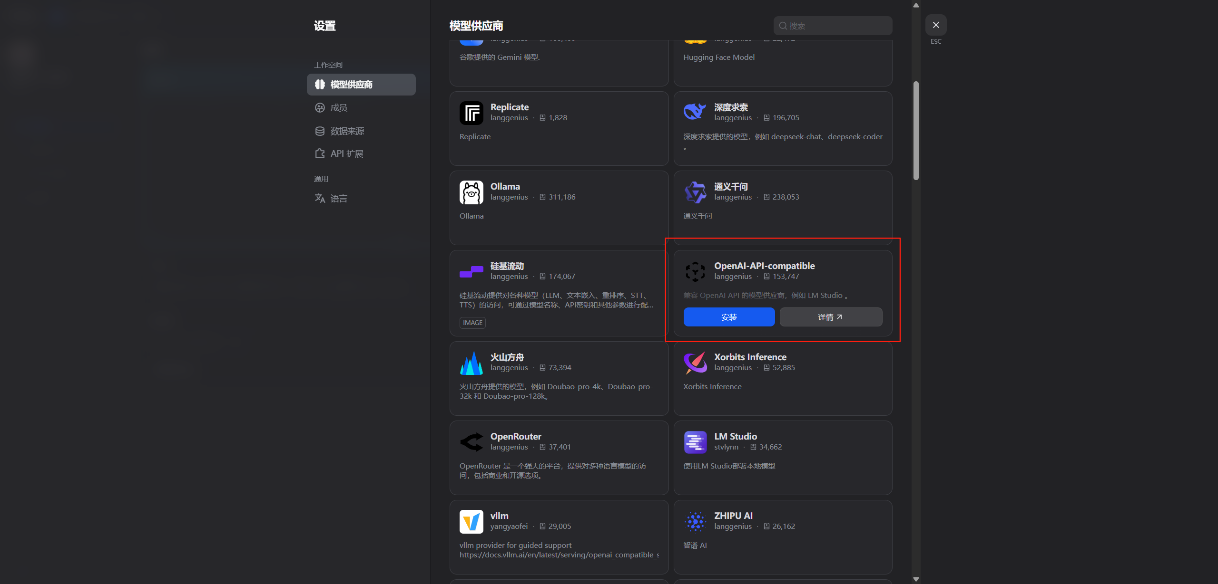Click yangyaofei author on vllm card
Screen dimensions: 1218x584
coord(509,526)
